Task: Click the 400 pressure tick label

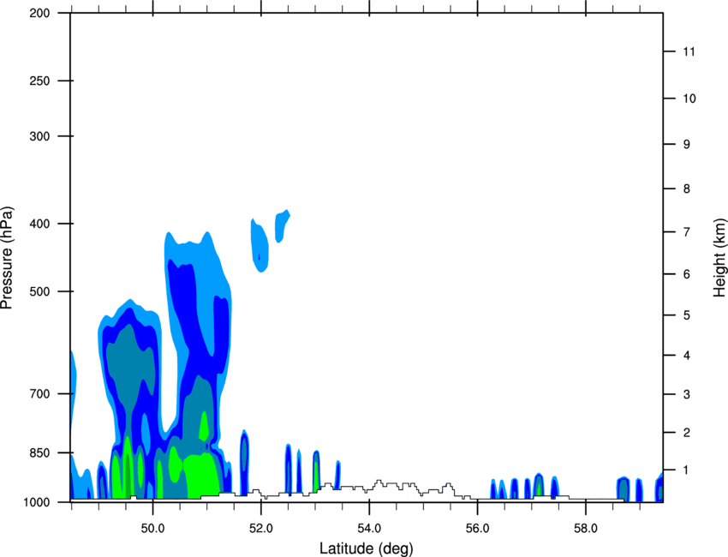Action: point(39,224)
